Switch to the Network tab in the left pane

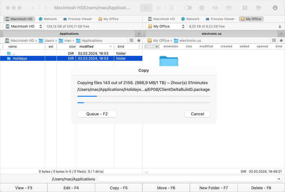coord(48,19)
